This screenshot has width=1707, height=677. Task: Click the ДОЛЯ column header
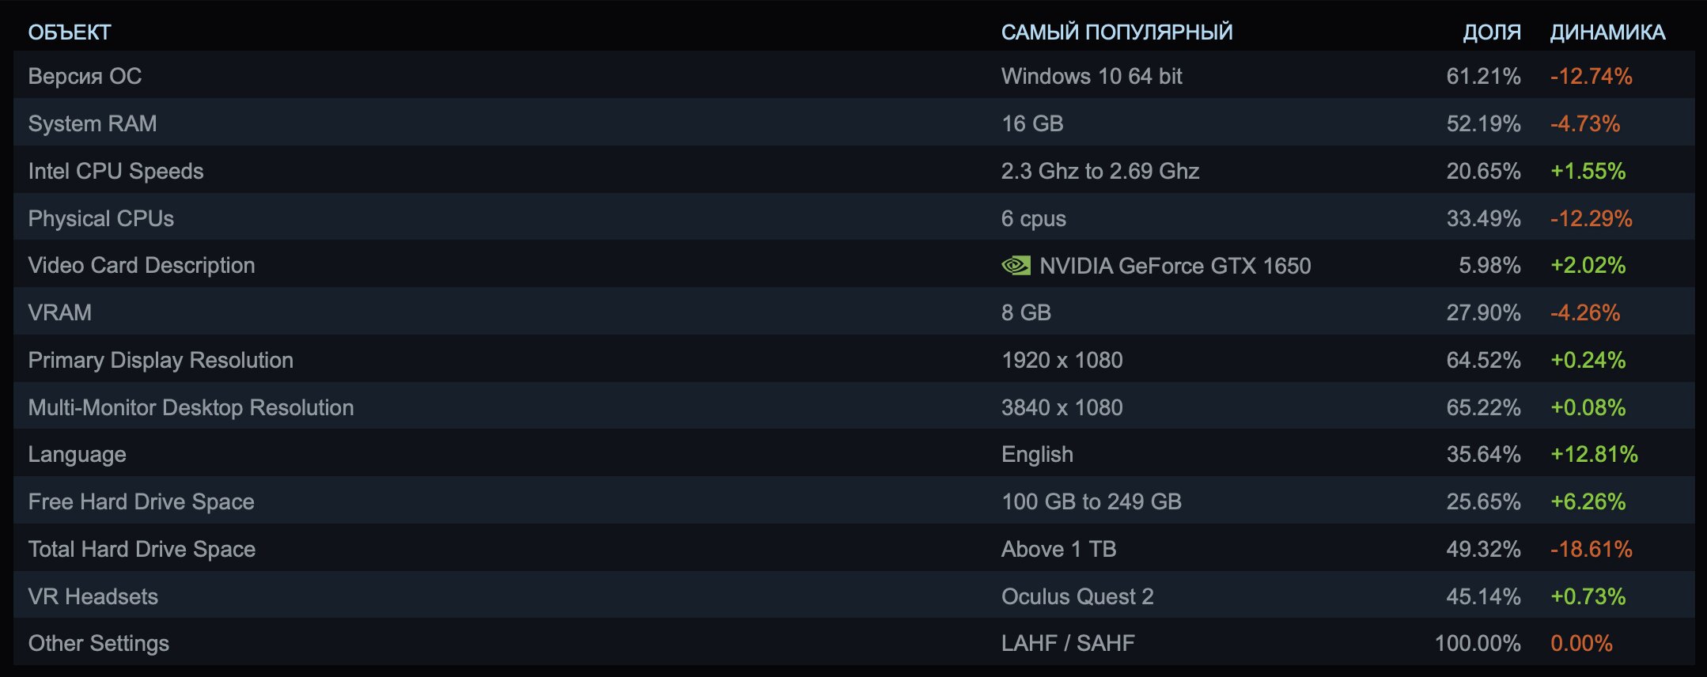[1492, 32]
